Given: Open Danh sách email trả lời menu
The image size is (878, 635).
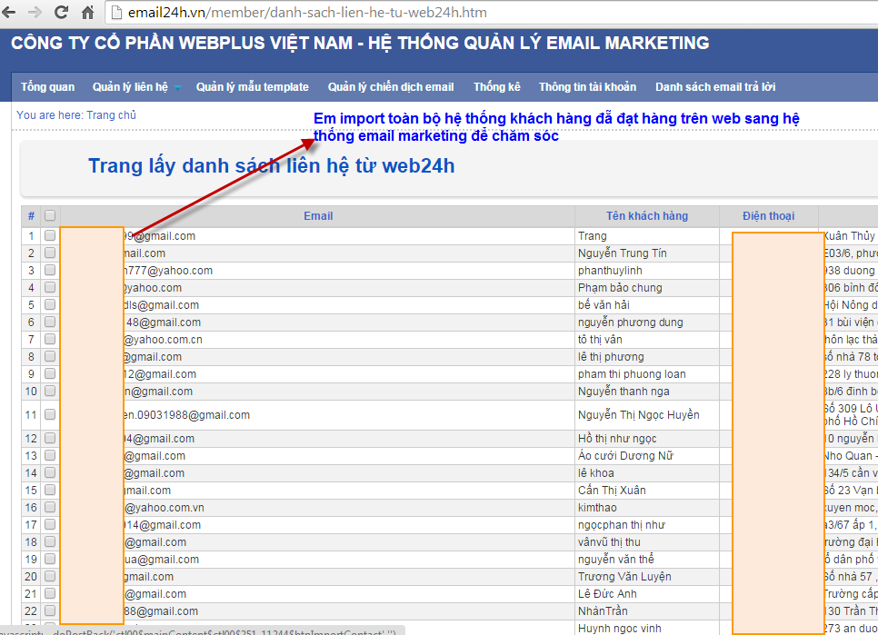Looking at the screenshot, I should click(715, 86).
